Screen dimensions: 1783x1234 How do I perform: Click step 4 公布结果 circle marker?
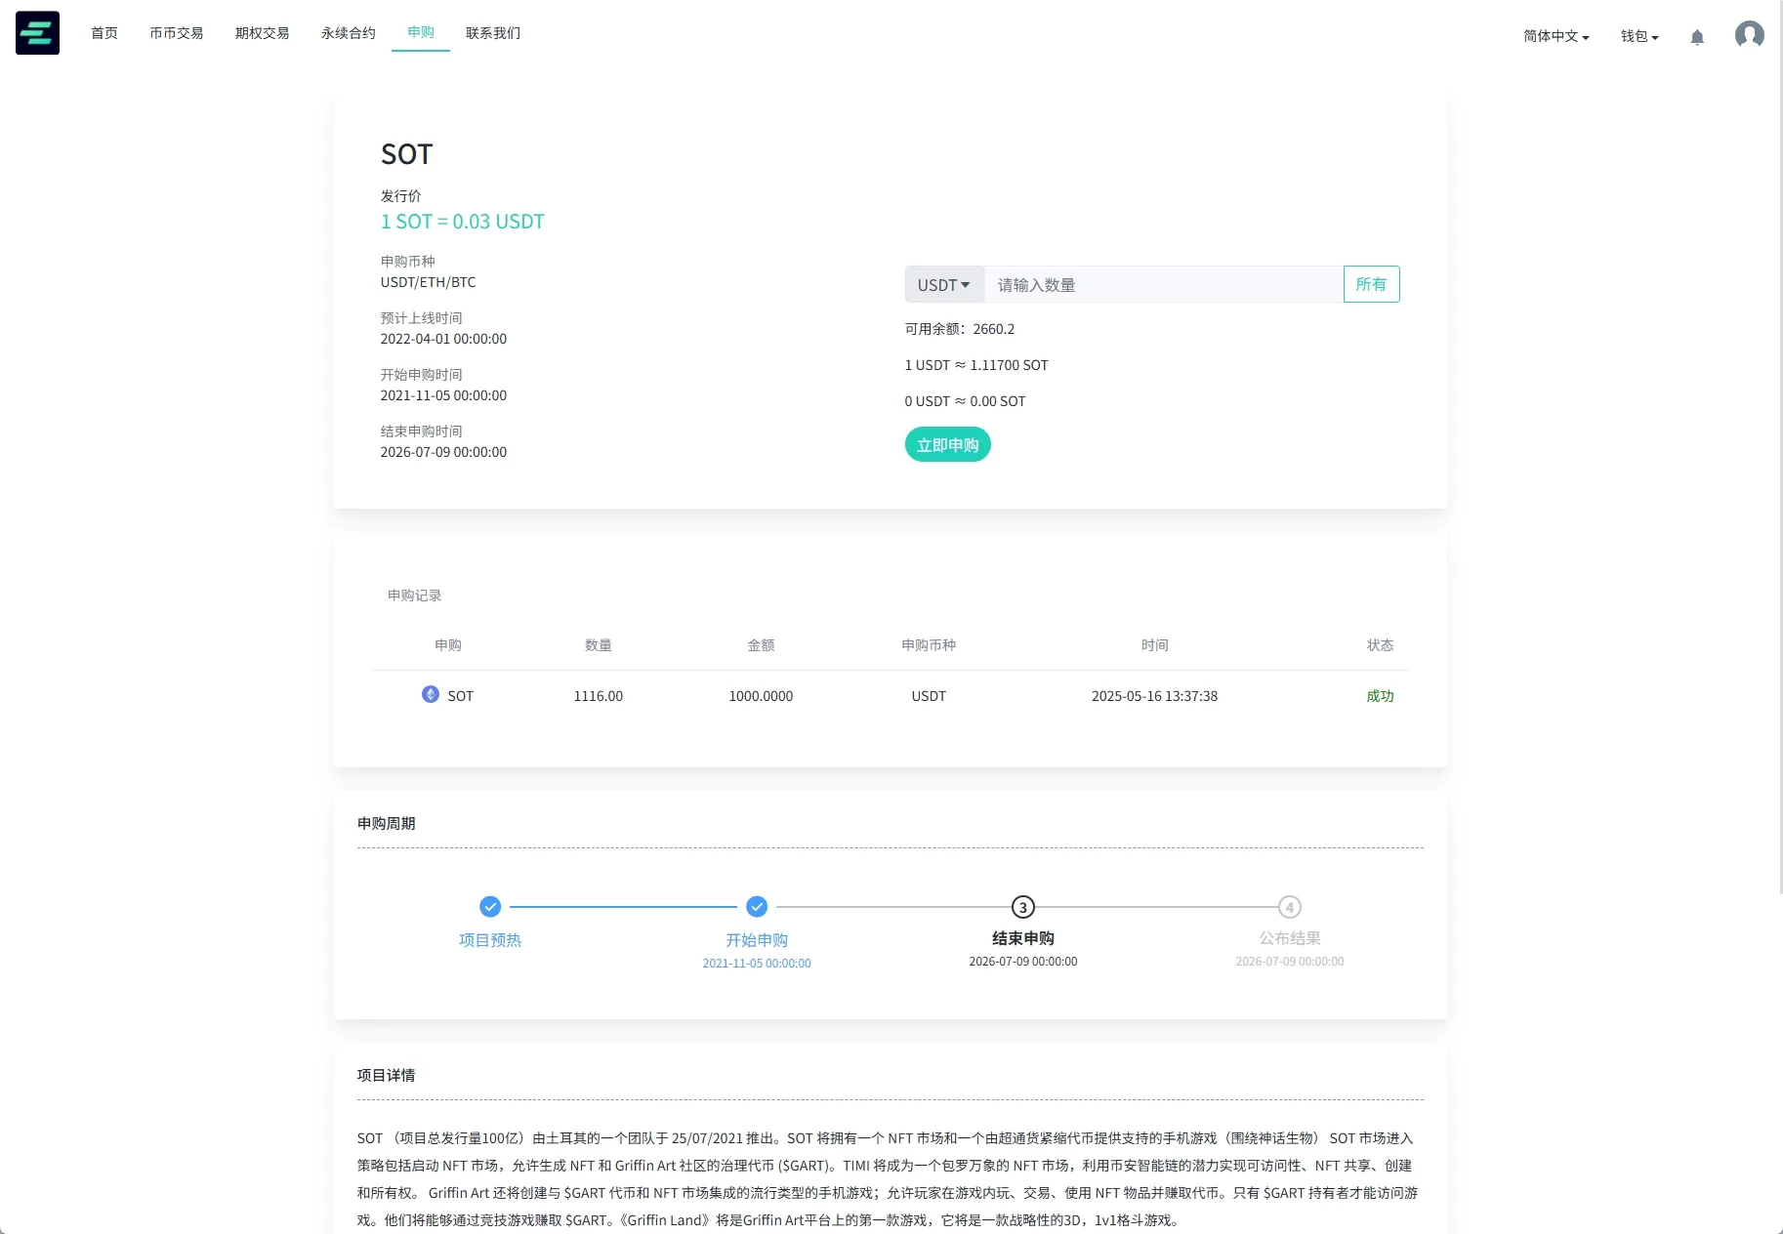1289,906
